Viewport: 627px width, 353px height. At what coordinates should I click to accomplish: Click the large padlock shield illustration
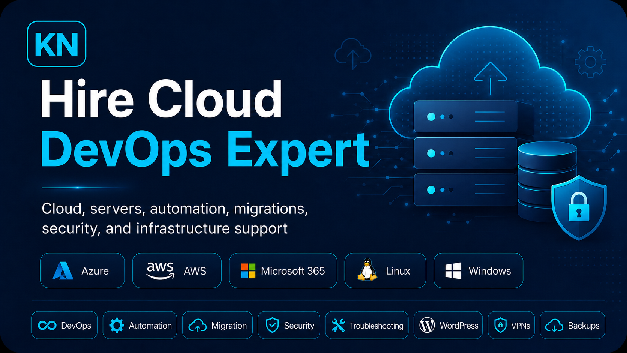(x=579, y=207)
